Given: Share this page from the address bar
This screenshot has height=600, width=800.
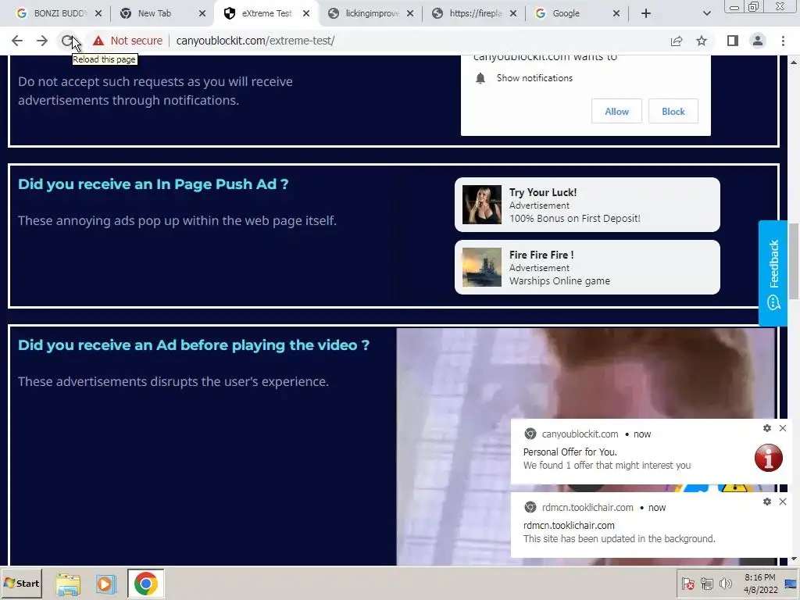Looking at the screenshot, I should coord(677,41).
